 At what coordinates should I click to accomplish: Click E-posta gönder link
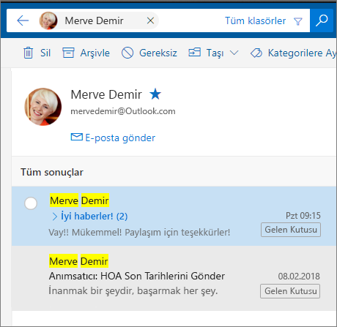click(120, 138)
